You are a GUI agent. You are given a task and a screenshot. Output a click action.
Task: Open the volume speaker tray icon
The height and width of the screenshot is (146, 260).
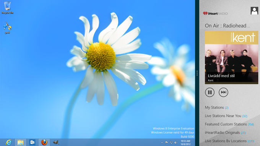[x=176, y=143]
